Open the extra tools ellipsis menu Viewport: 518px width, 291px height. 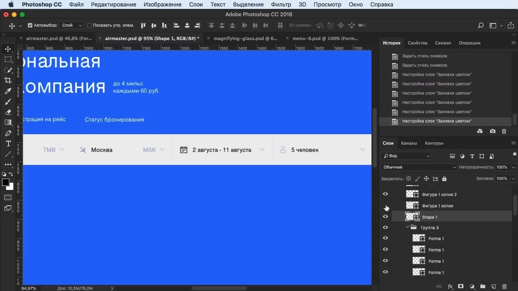tap(8, 164)
